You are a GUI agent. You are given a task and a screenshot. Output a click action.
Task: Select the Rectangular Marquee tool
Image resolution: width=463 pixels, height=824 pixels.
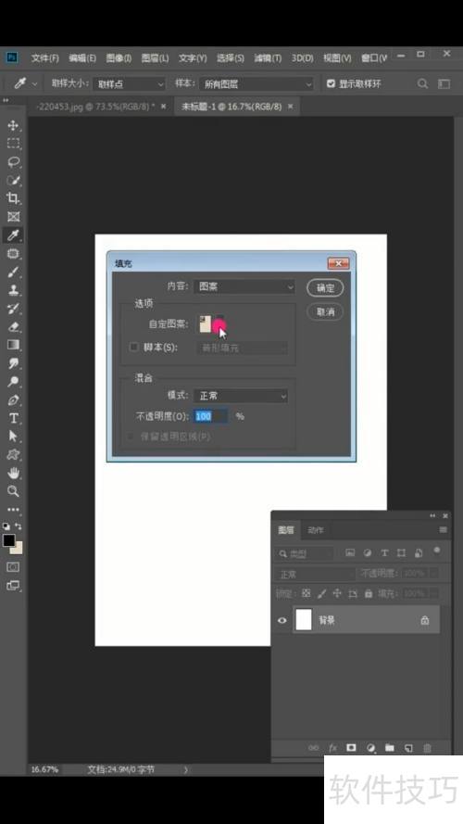pos(13,144)
